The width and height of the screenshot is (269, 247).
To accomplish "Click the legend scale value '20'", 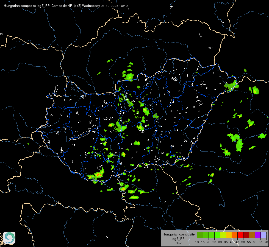I will pyautogui.click(x=209, y=242).
